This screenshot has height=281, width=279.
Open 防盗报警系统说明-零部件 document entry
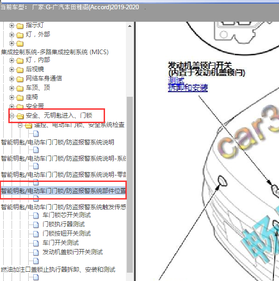63,175
